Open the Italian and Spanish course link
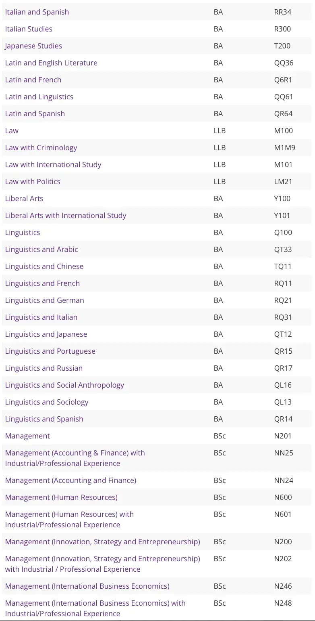The height and width of the screenshot is (621, 315). click(x=37, y=12)
